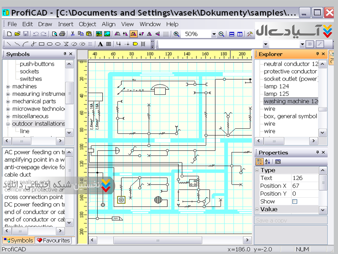Viewport: 338px width, 254px height.
Task: Click the scissors Cut icon
Action: pyautogui.click(x=72, y=34)
